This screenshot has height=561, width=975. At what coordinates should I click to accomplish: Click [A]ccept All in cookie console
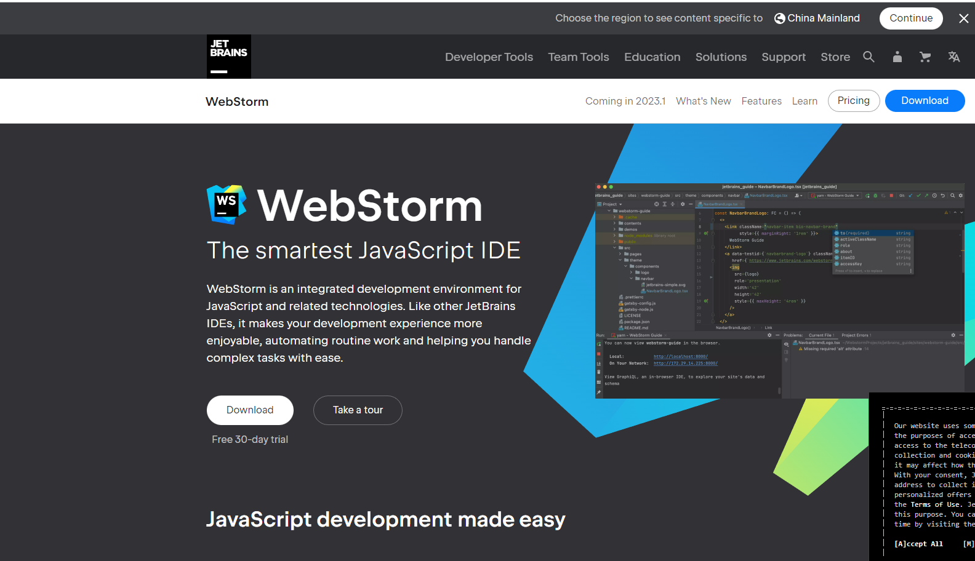[x=918, y=544]
